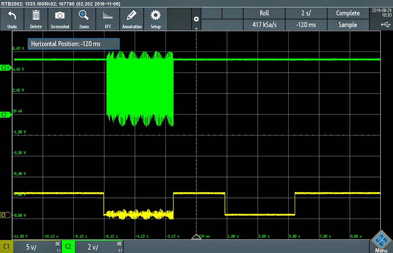This screenshot has height=253, width=393.
Task: Click the -1.98 V vertical axis label
Action: pos(19,132)
